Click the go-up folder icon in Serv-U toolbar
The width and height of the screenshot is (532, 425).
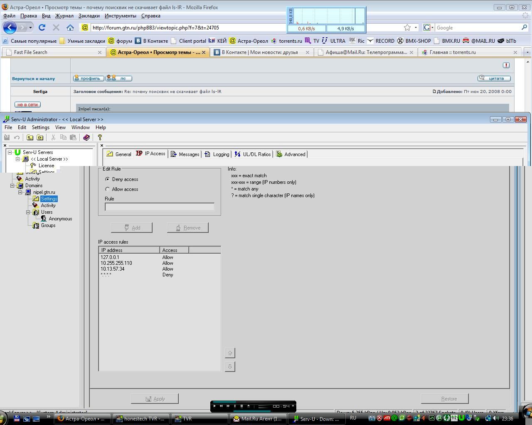coord(30,137)
